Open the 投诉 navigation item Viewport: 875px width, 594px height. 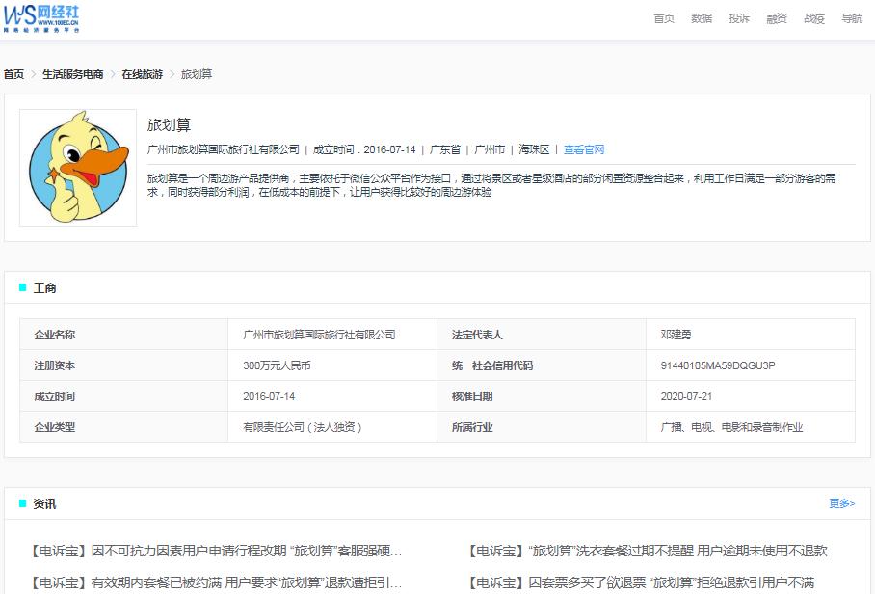point(738,17)
